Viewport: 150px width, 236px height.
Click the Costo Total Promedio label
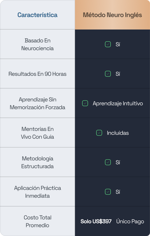tap(37, 221)
